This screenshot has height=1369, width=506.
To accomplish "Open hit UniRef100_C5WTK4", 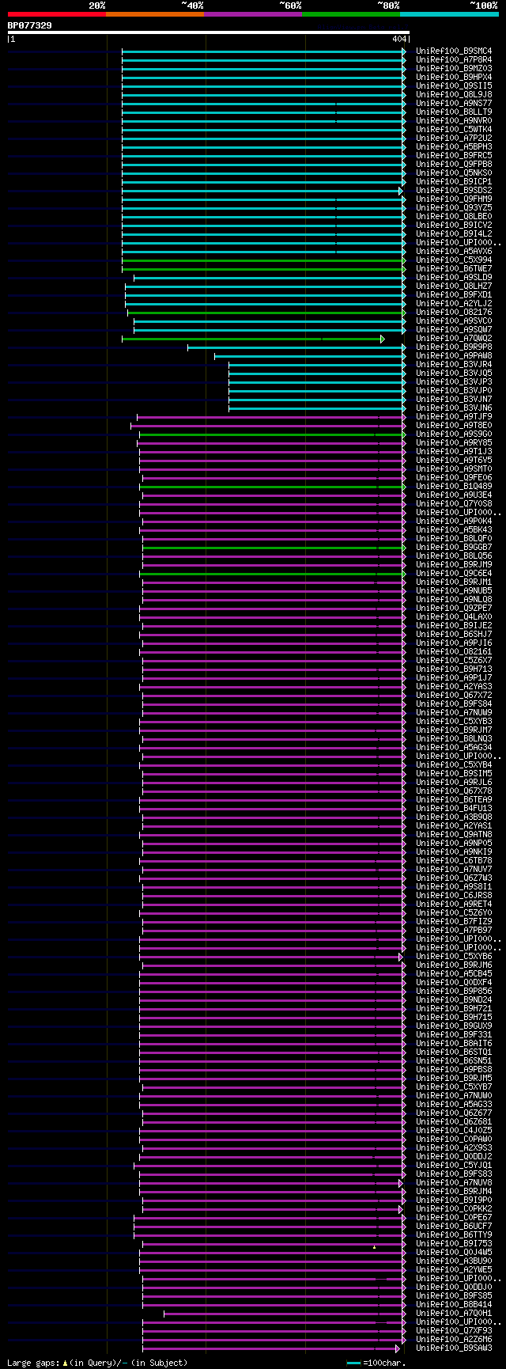I will click(x=454, y=130).
